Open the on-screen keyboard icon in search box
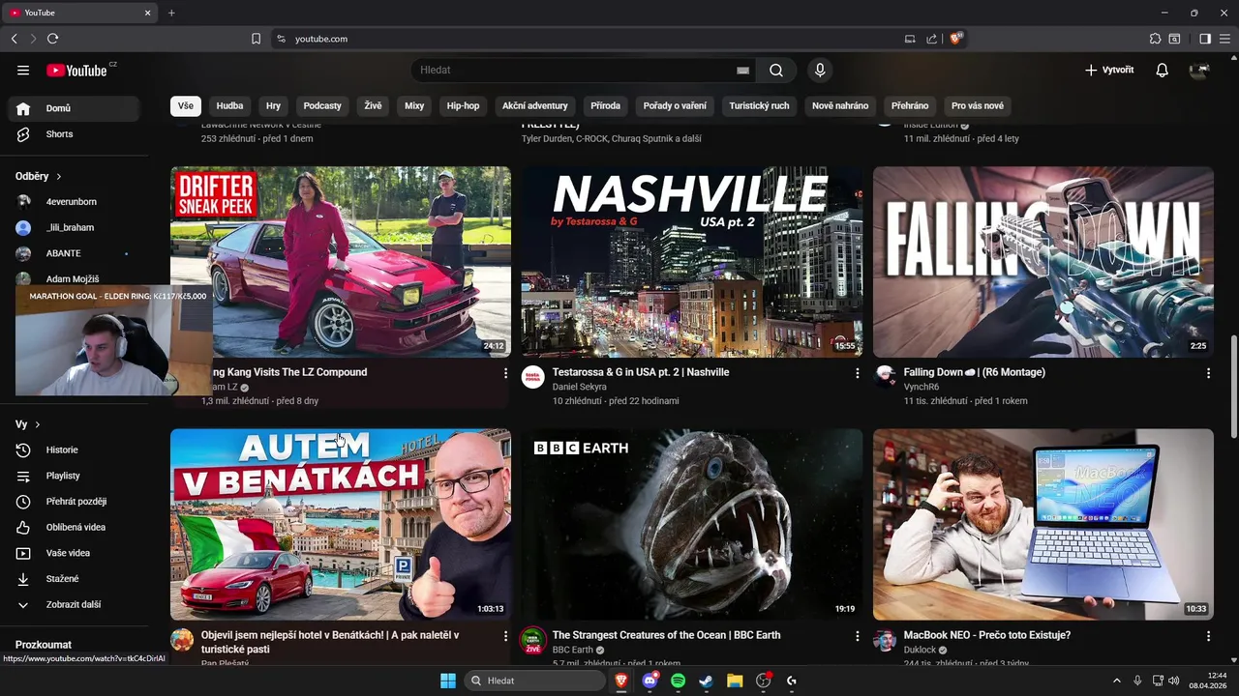 pos(742,70)
